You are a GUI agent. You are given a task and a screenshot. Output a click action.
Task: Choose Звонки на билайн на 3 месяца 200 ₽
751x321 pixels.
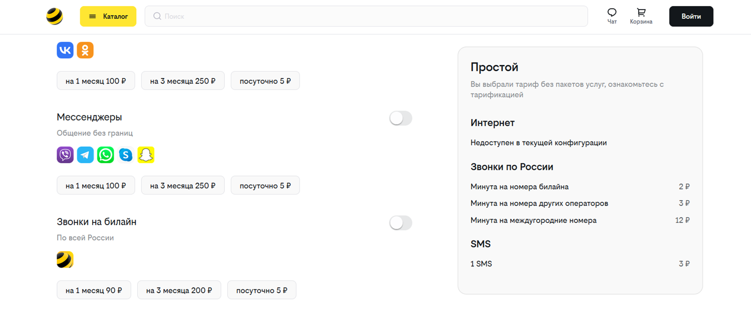coord(179,290)
